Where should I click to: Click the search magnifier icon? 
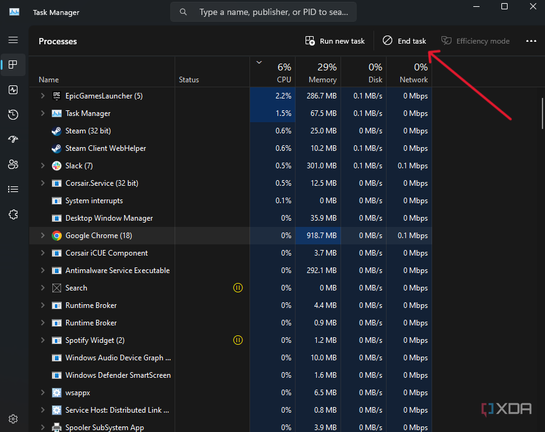183,12
